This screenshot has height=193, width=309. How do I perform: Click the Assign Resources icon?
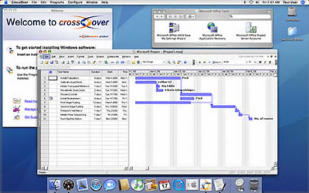coord(138,62)
